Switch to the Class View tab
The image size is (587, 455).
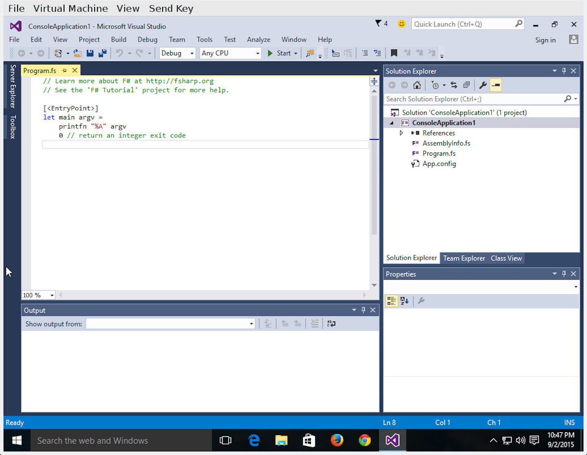506,258
